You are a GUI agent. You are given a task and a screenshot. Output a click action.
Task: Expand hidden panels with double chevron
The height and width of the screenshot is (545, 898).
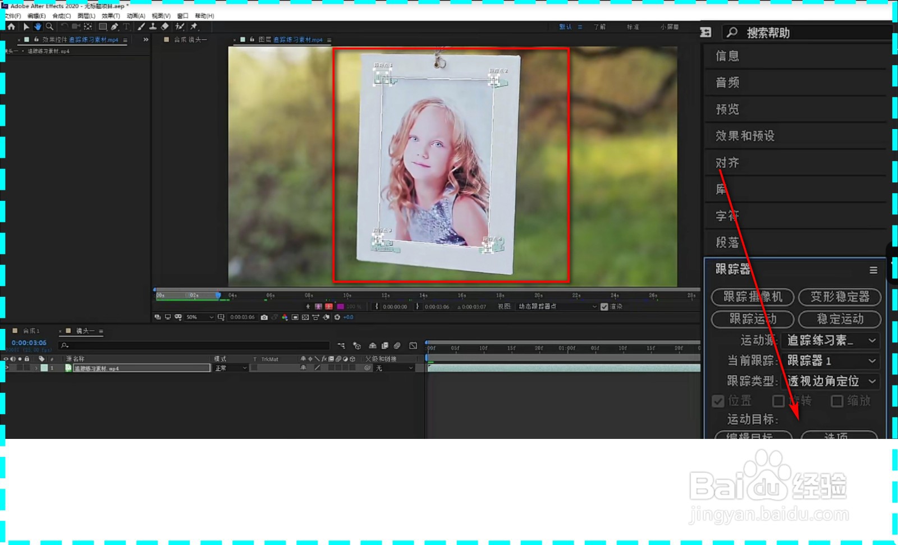[x=146, y=40]
